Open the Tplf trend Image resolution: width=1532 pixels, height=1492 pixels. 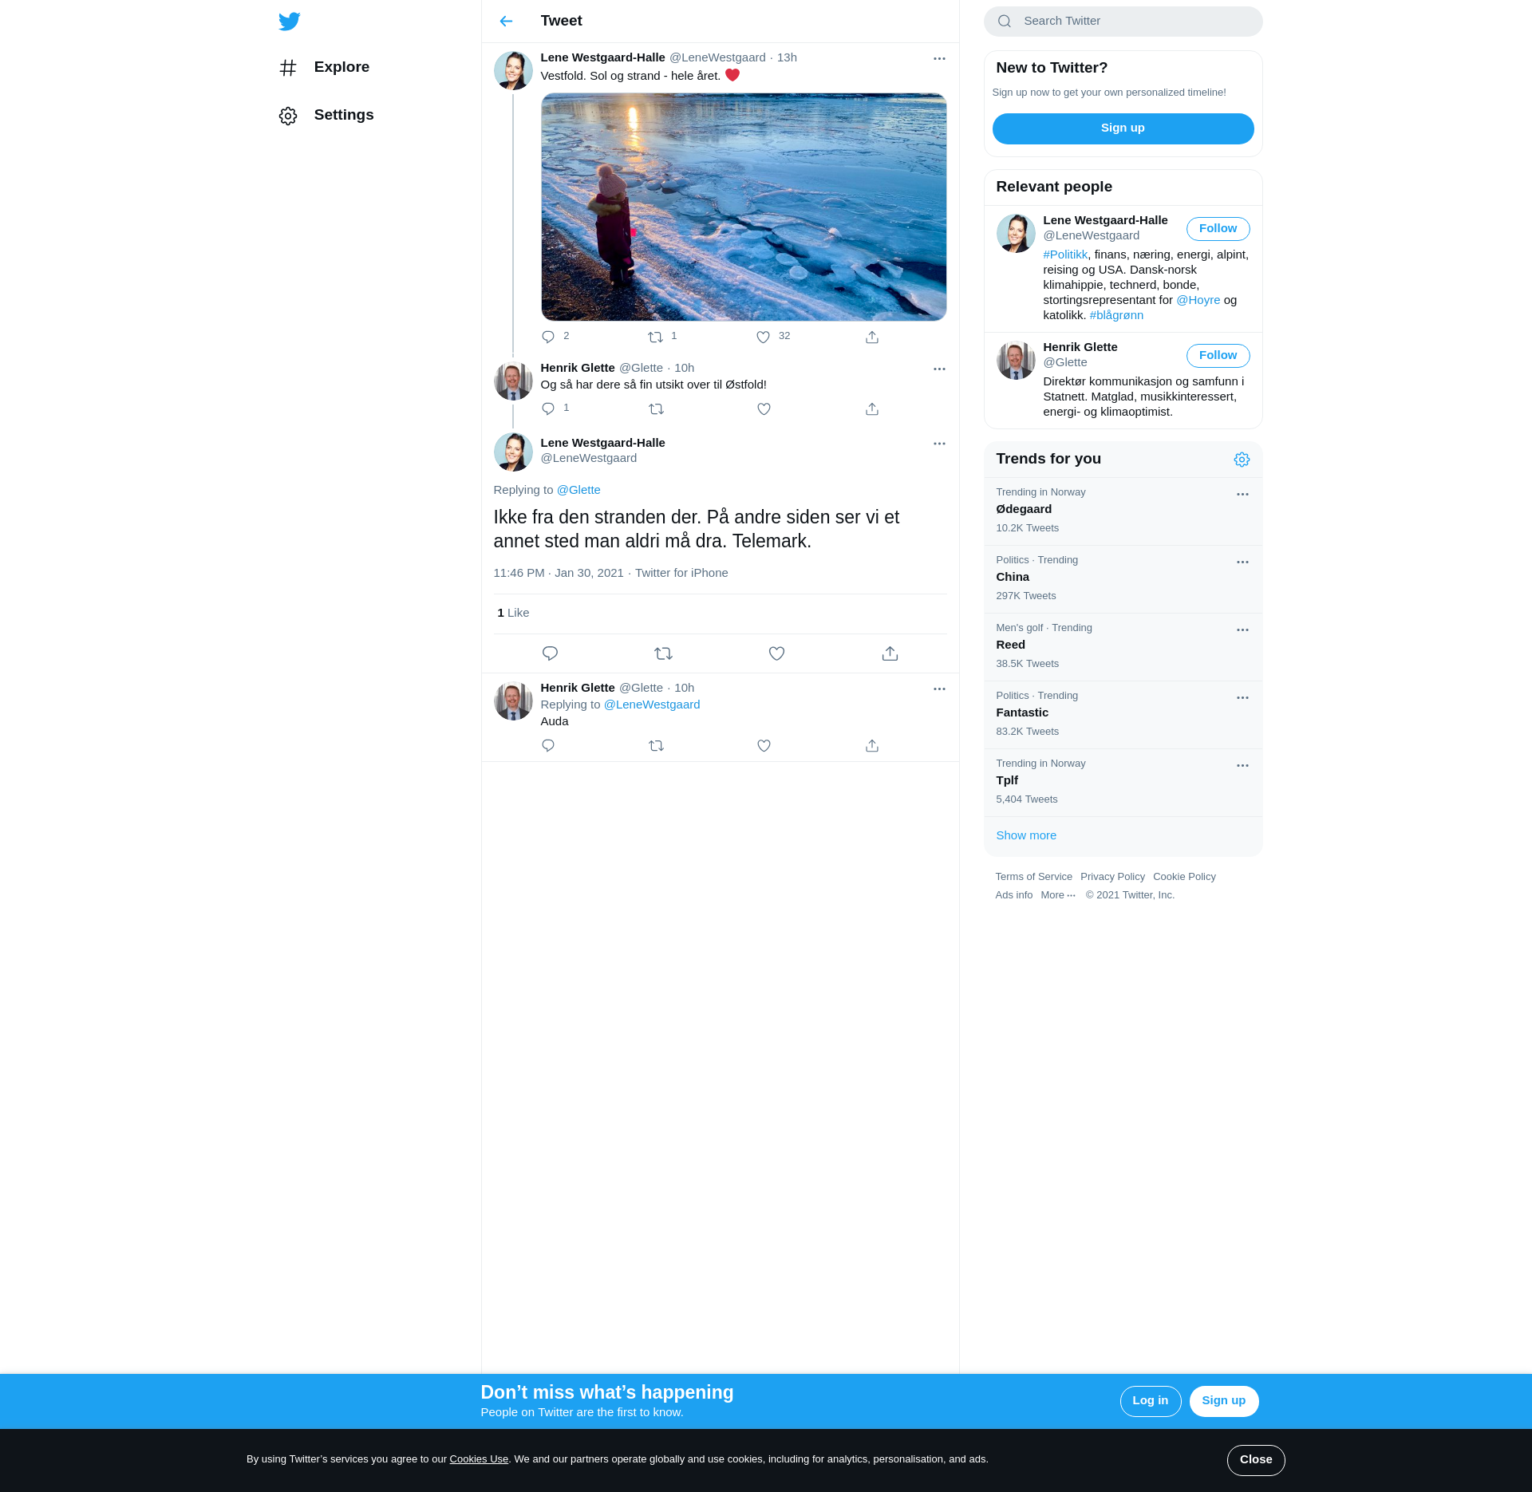pyautogui.click(x=1123, y=783)
